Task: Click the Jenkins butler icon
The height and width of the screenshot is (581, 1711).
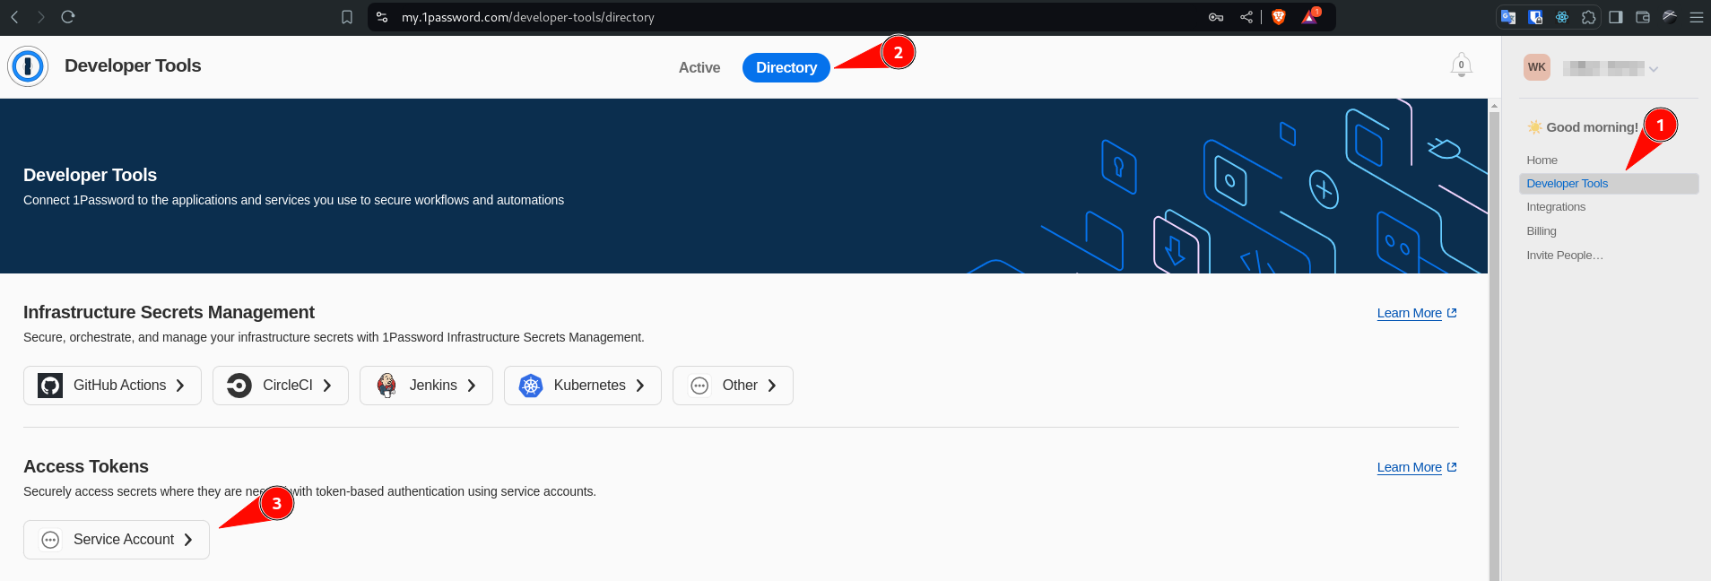Action: point(386,386)
